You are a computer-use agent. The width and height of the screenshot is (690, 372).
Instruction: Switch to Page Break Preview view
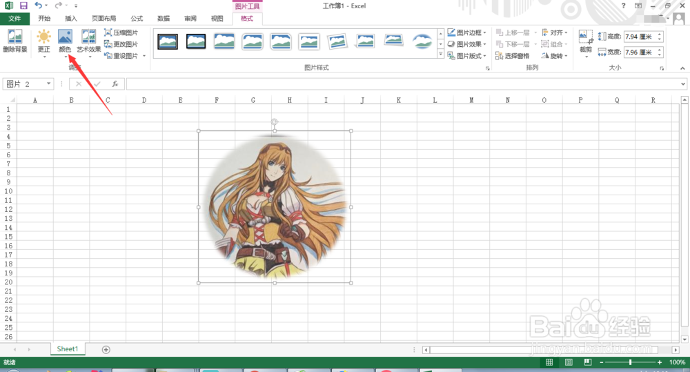587,362
